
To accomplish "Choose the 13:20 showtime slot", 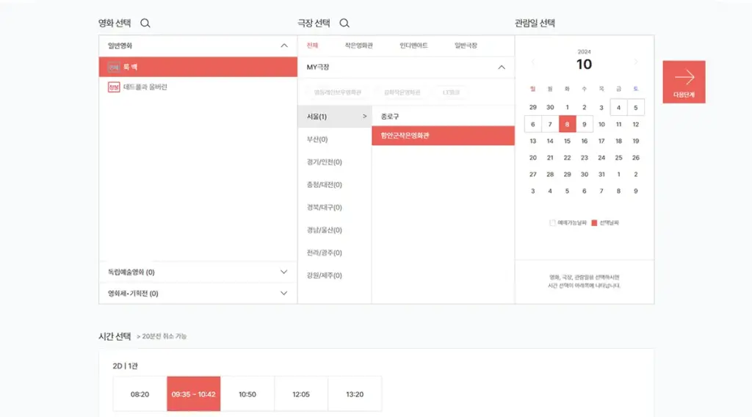I will (355, 394).
